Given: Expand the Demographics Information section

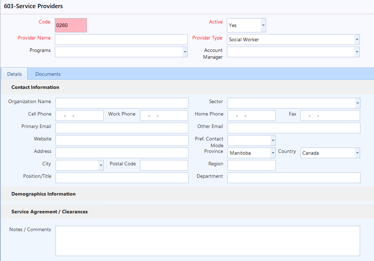Looking at the screenshot, I should tap(43, 194).
